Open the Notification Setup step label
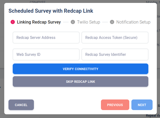This screenshot has width=160, height=118. 133,22
